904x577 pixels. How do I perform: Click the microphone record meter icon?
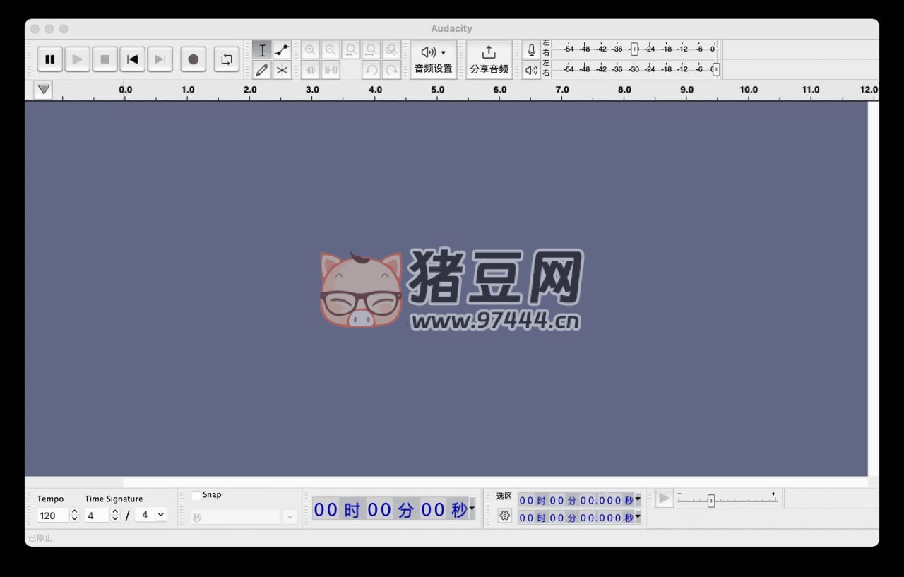[531, 50]
